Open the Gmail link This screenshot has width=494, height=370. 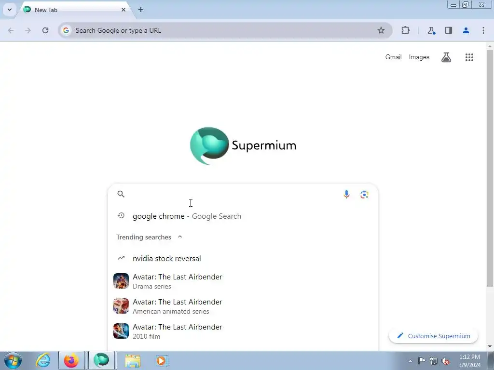[x=393, y=57]
